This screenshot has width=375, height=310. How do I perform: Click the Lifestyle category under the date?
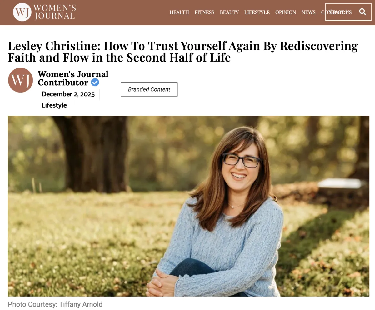click(54, 105)
